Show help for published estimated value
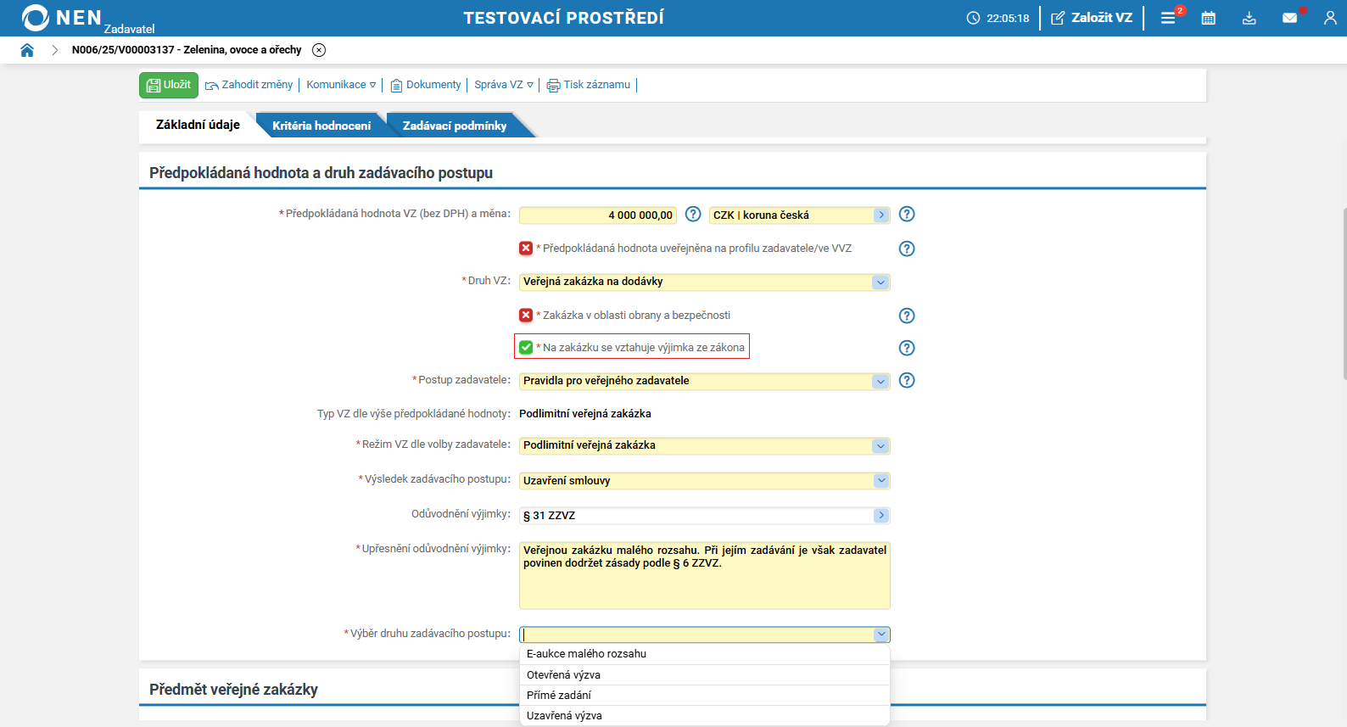Image resolution: width=1347 pixels, height=727 pixels. click(907, 249)
